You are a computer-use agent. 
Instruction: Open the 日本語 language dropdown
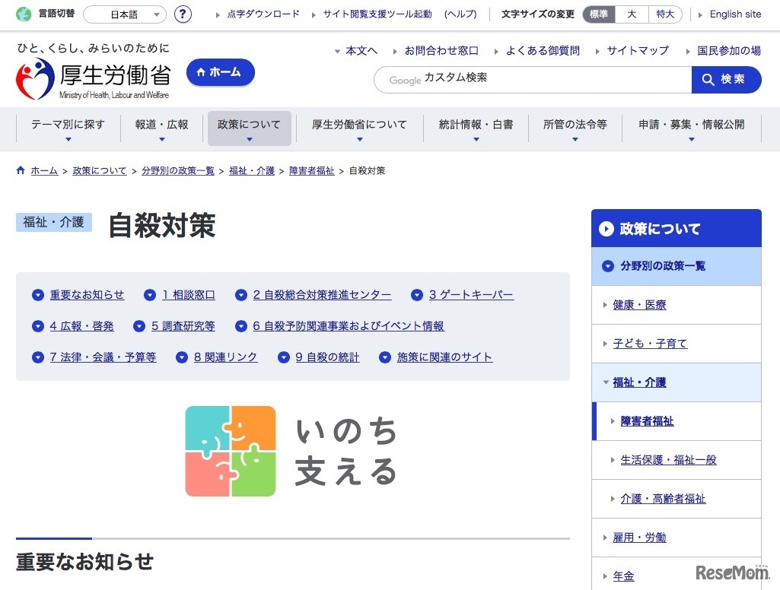coord(124,14)
